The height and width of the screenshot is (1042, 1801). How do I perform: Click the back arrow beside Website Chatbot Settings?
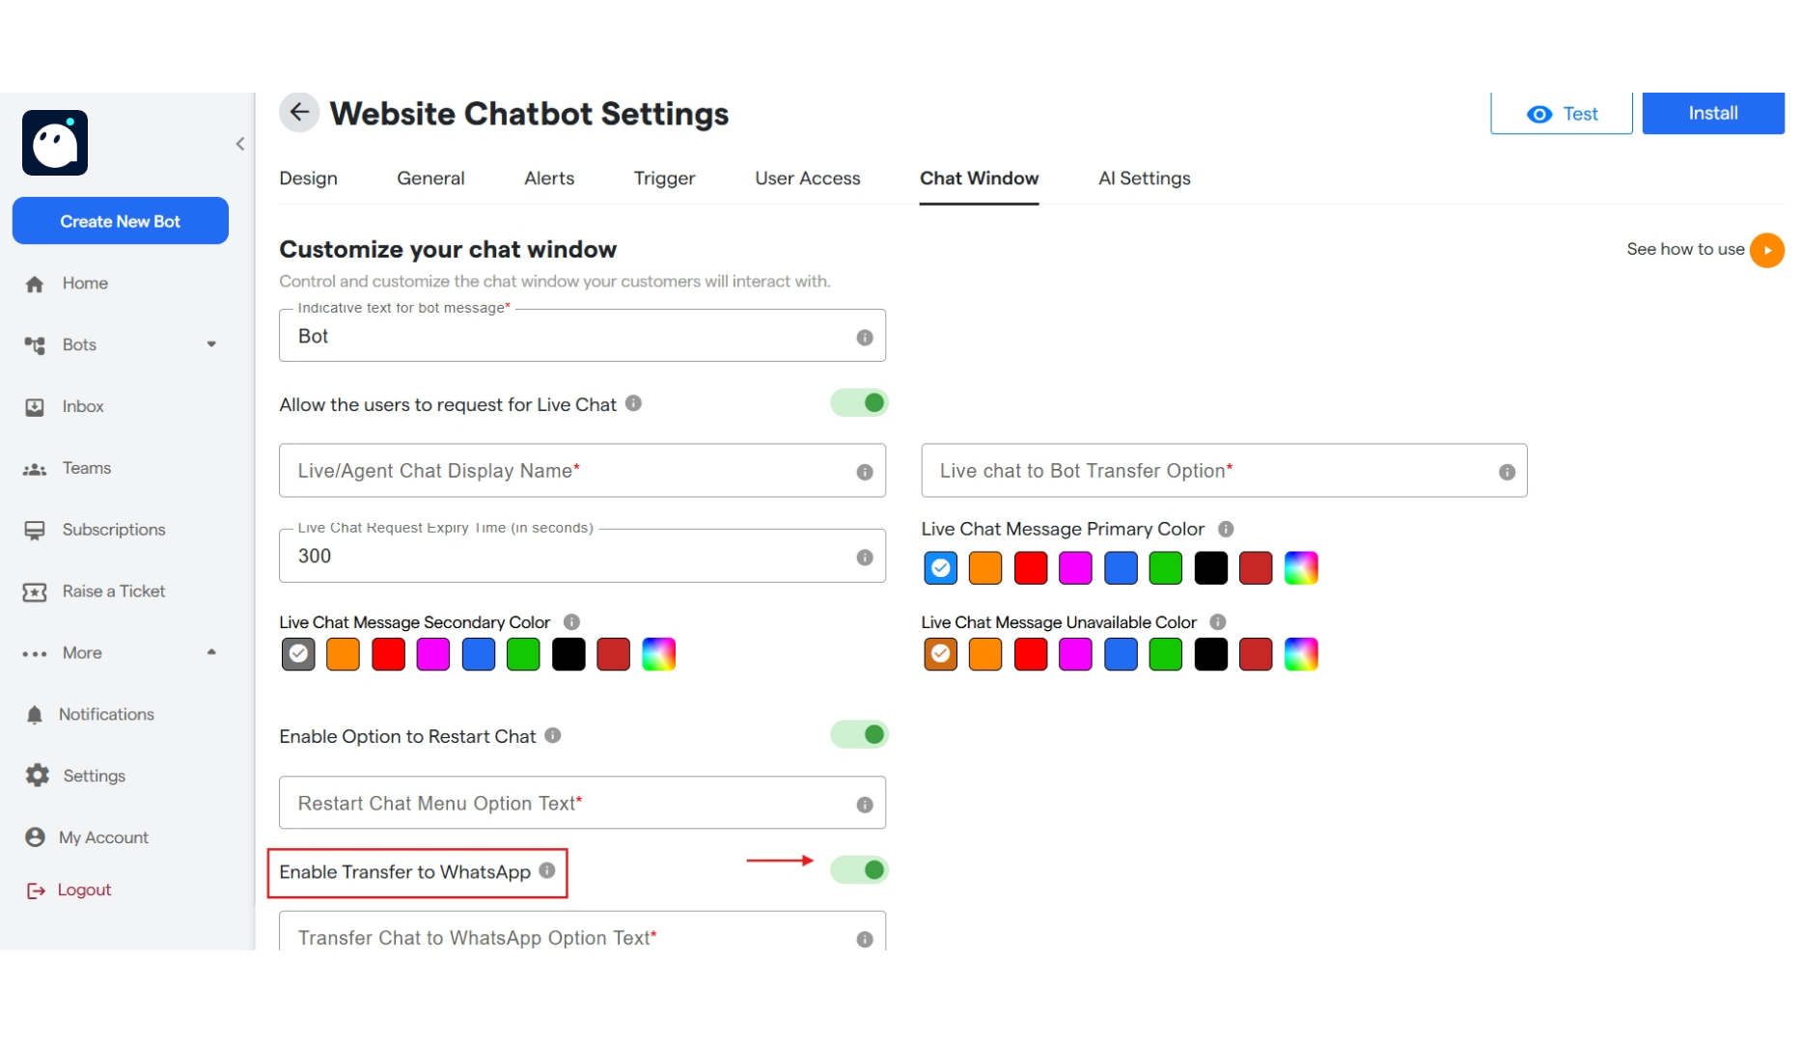[x=299, y=112]
